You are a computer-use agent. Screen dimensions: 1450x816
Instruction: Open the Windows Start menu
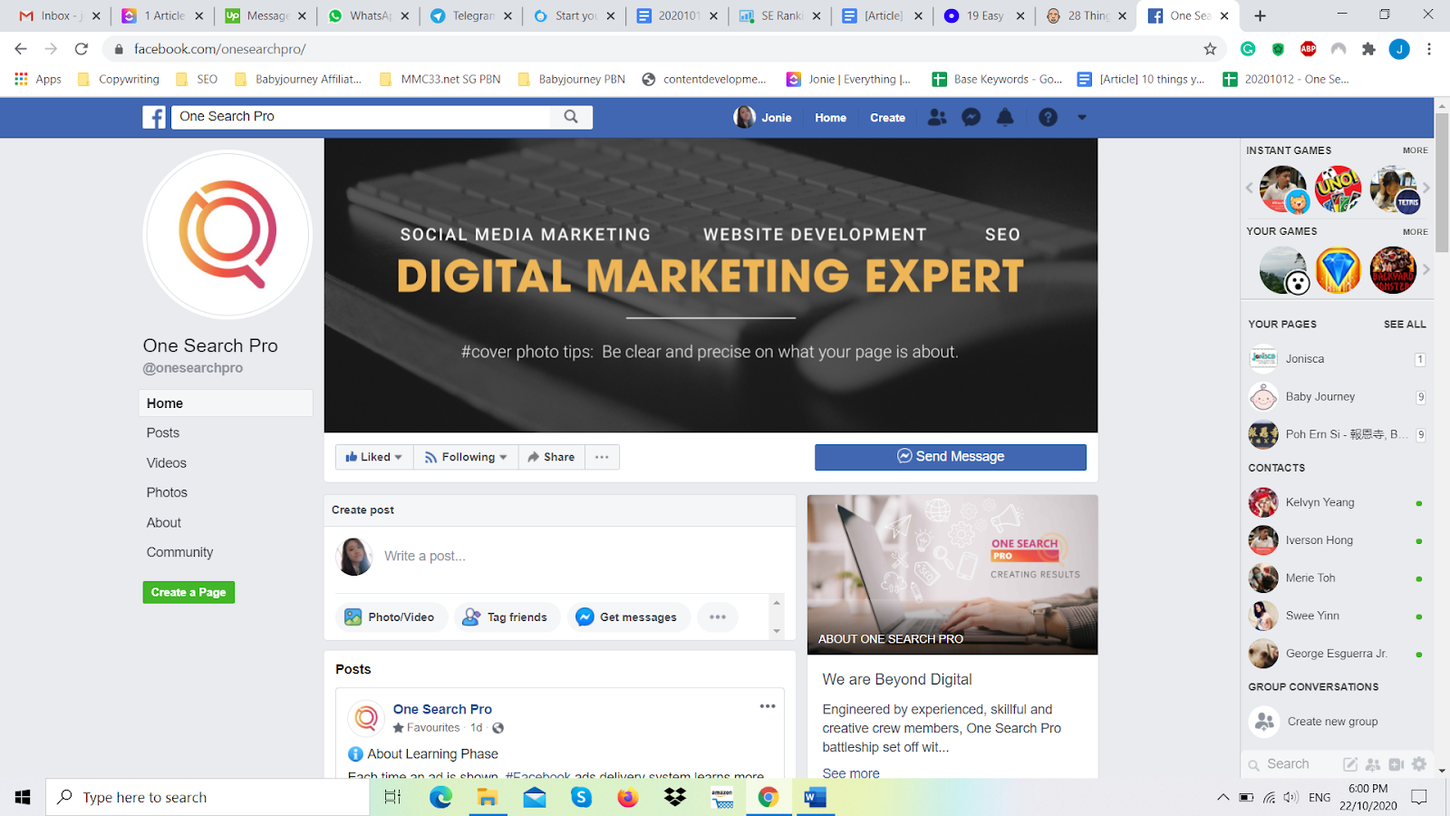click(23, 797)
